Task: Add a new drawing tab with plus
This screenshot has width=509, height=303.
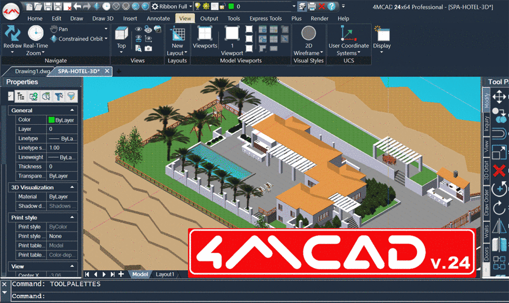Action: point(119,71)
